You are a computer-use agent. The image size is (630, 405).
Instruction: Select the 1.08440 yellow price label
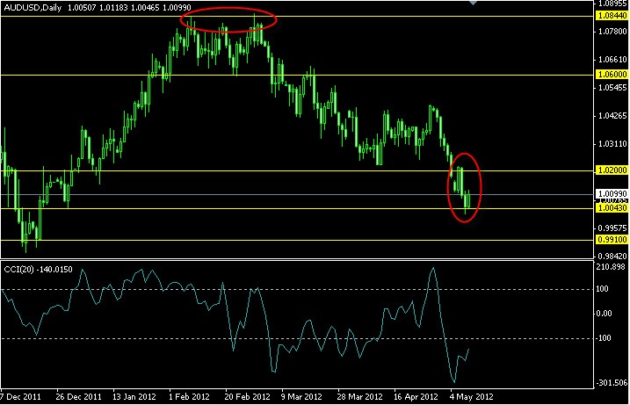coord(612,16)
